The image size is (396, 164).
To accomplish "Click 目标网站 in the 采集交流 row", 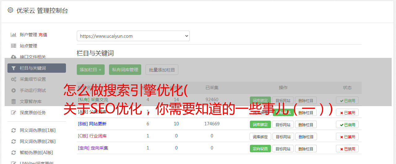I will 283,100.
